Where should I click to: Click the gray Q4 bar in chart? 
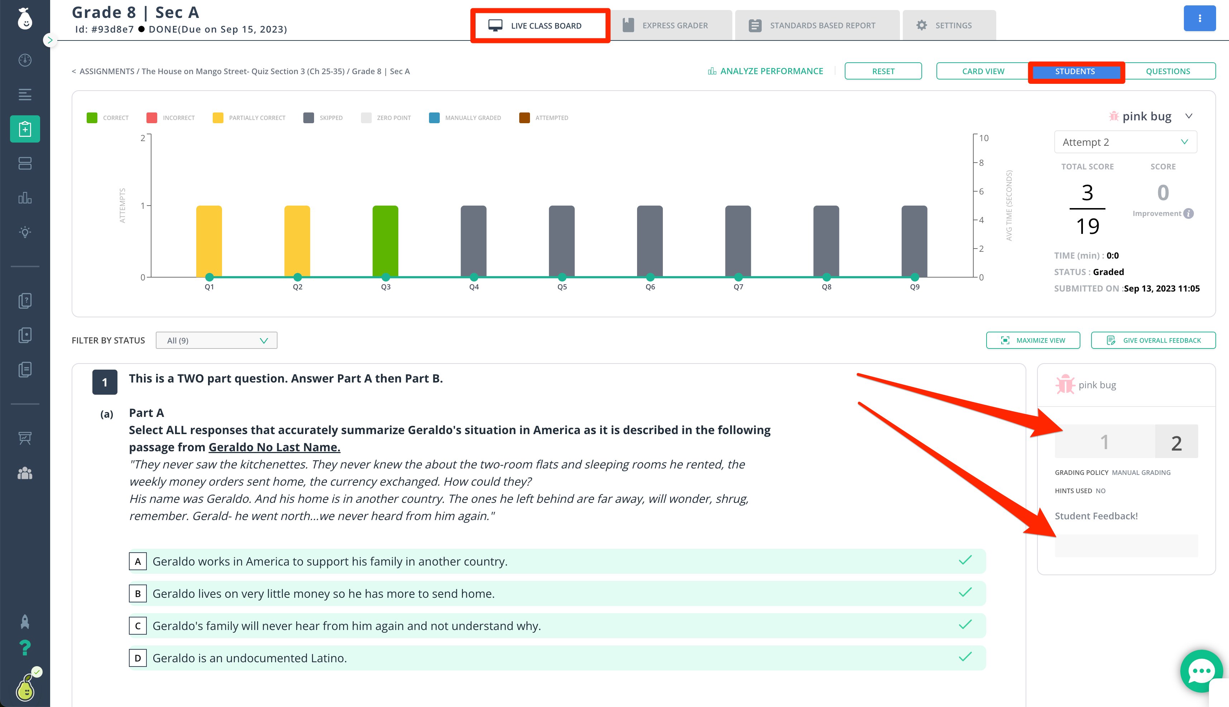point(474,241)
